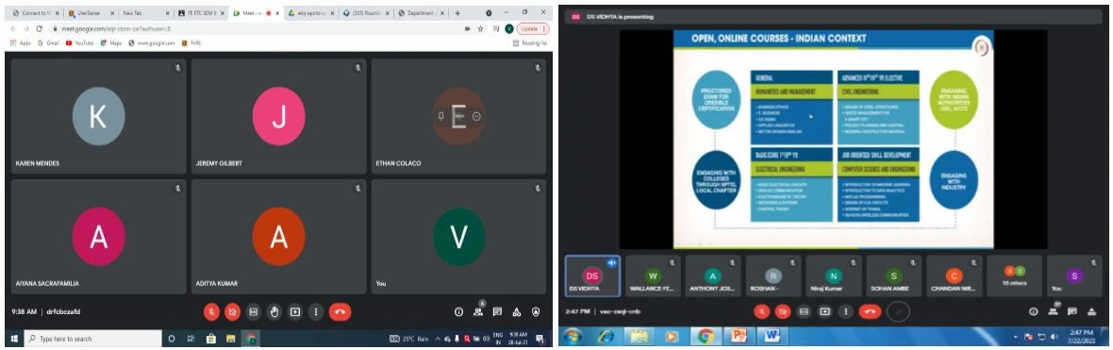1113x350 pixels.
Task: Raise your hand in the meeting
Action: (274, 311)
